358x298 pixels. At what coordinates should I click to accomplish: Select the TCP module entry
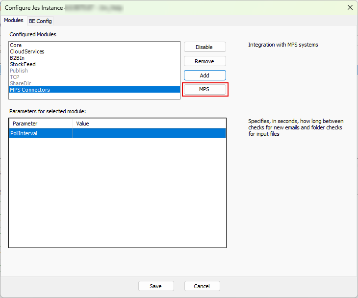click(94, 77)
